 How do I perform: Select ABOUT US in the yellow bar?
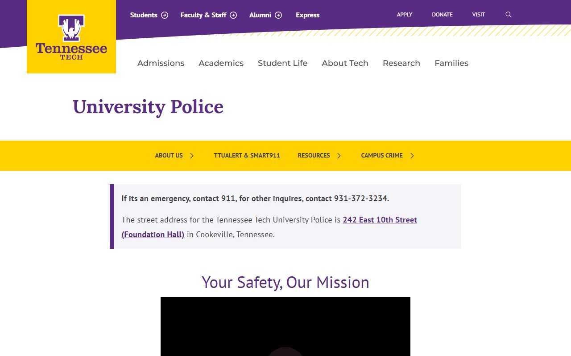(169, 156)
